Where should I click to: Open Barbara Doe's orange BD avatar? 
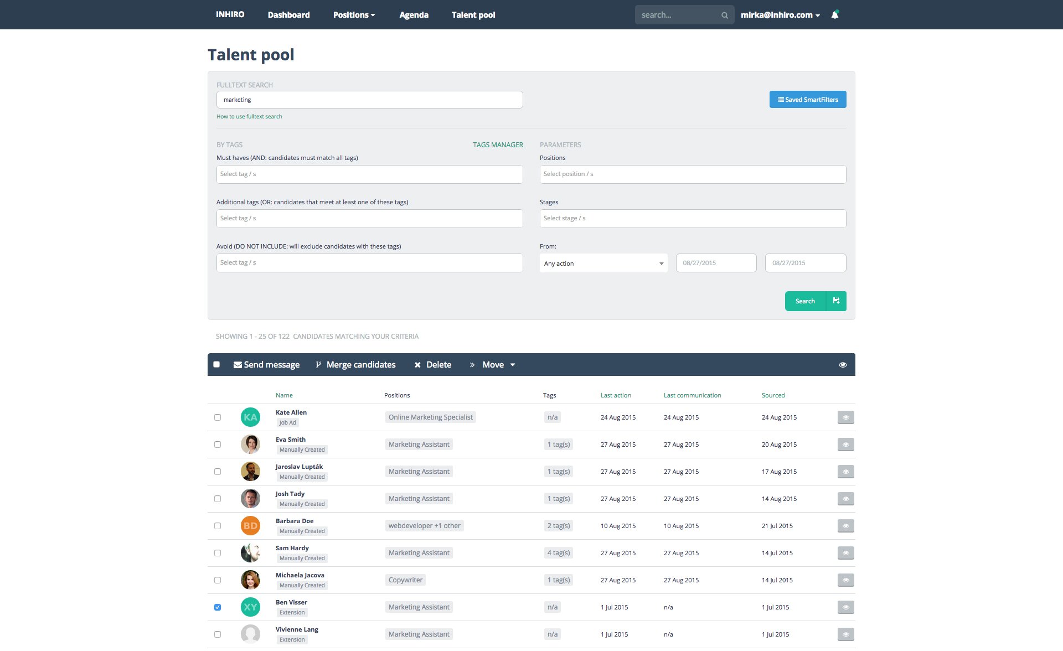tap(250, 525)
